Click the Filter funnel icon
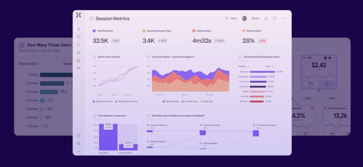The width and height of the screenshot is (363, 167). click(227, 18)
